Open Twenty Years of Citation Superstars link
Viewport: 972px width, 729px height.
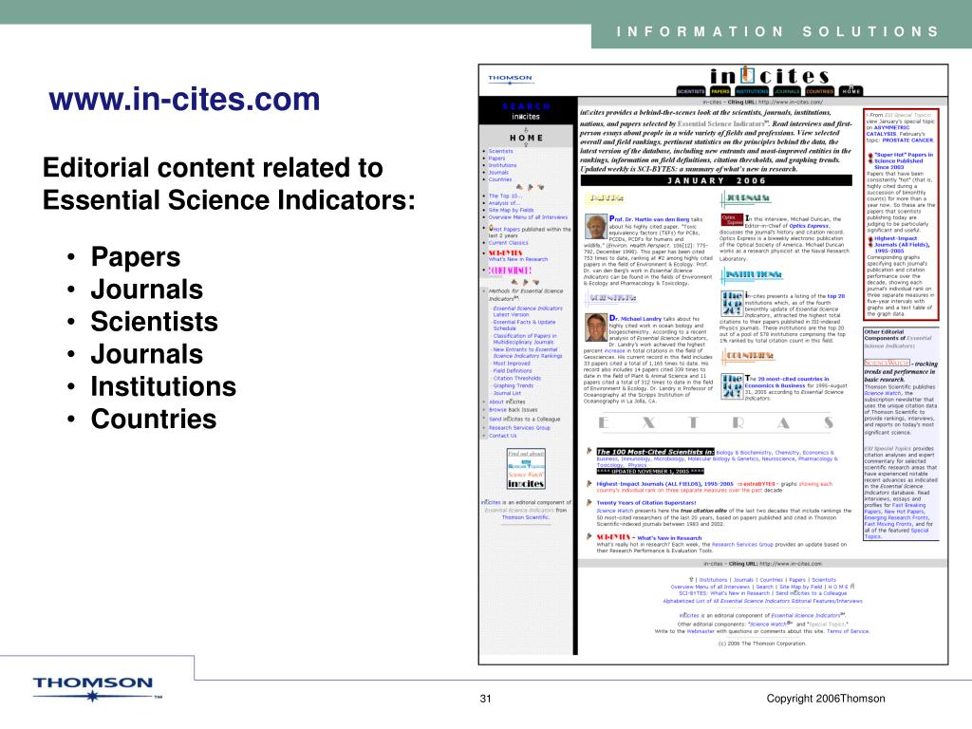(645, 503)
